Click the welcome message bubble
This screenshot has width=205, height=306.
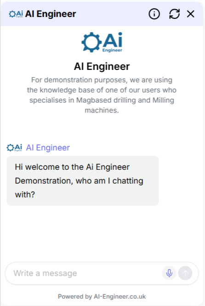(83, 181)
